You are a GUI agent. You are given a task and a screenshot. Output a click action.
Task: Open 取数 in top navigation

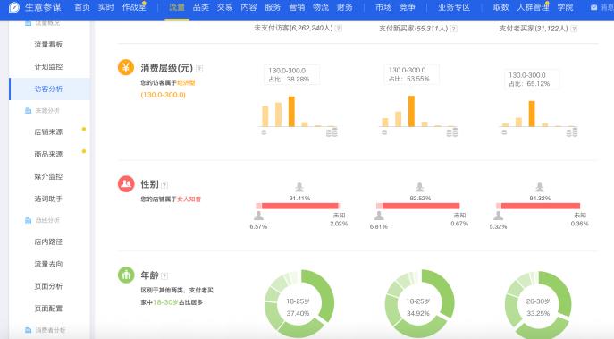[500, 7]
